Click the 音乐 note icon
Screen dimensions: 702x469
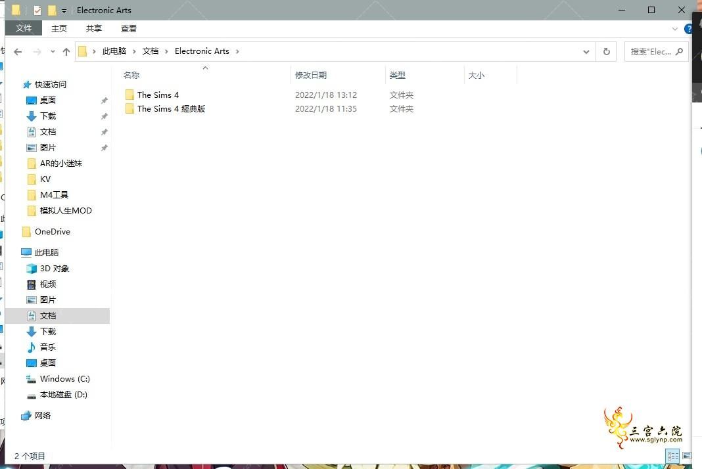click(x=32, y=347)
